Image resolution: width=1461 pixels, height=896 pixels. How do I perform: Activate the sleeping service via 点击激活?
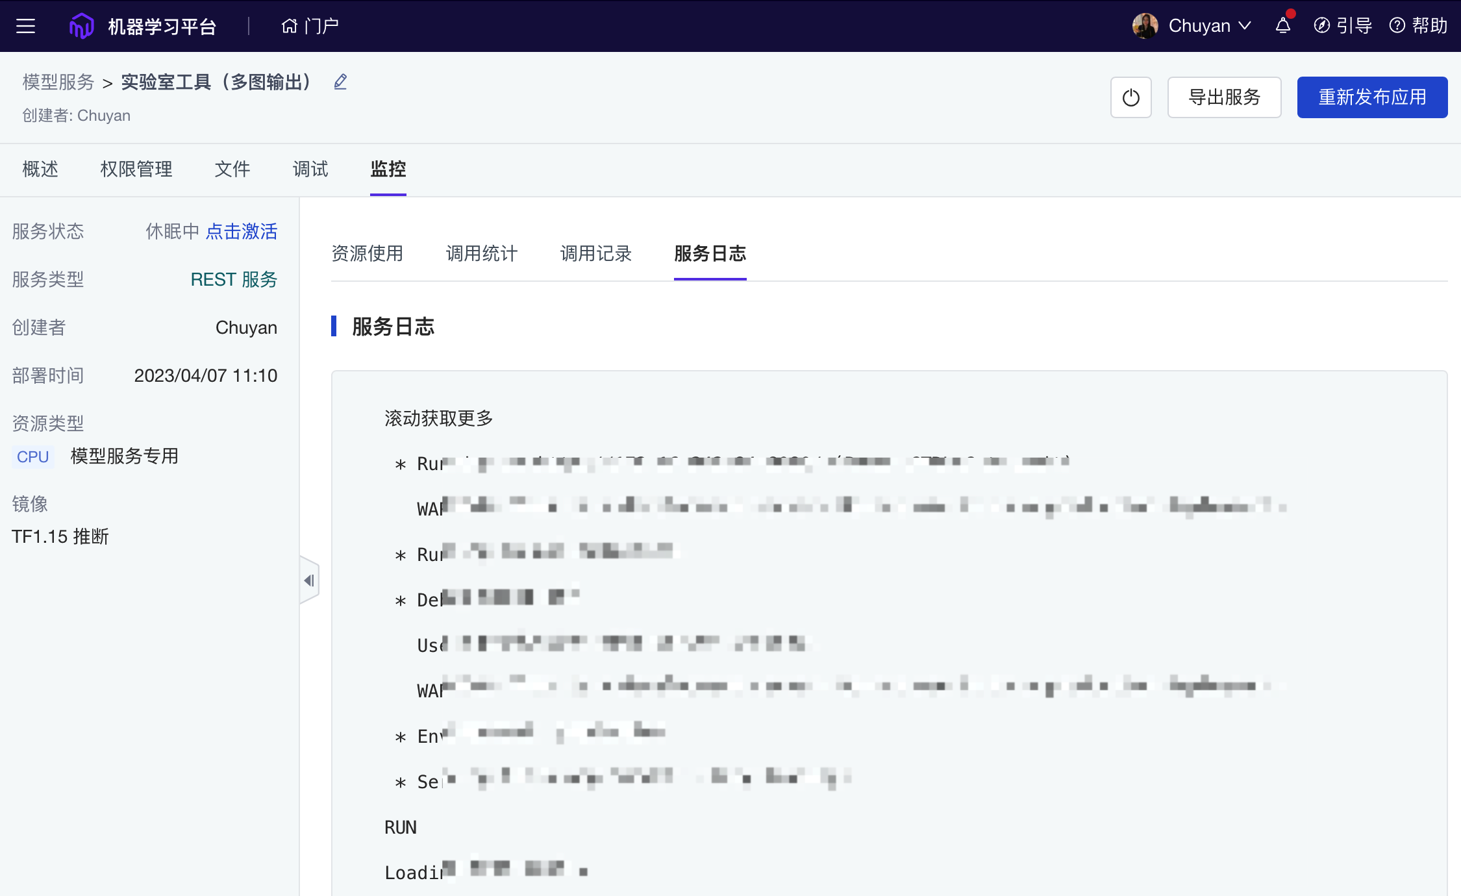(242, 232)
